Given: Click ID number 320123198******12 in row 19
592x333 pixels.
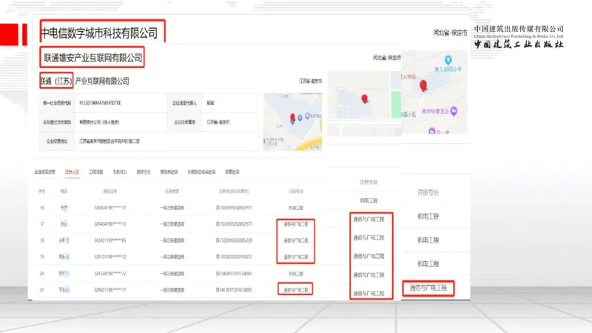Looking at the screenshot, I should click(x=110, y=257).
